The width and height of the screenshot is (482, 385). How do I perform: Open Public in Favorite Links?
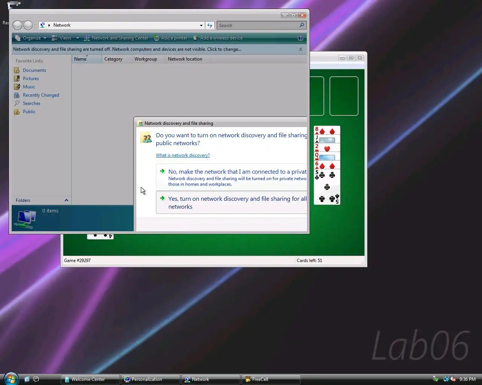29,112
